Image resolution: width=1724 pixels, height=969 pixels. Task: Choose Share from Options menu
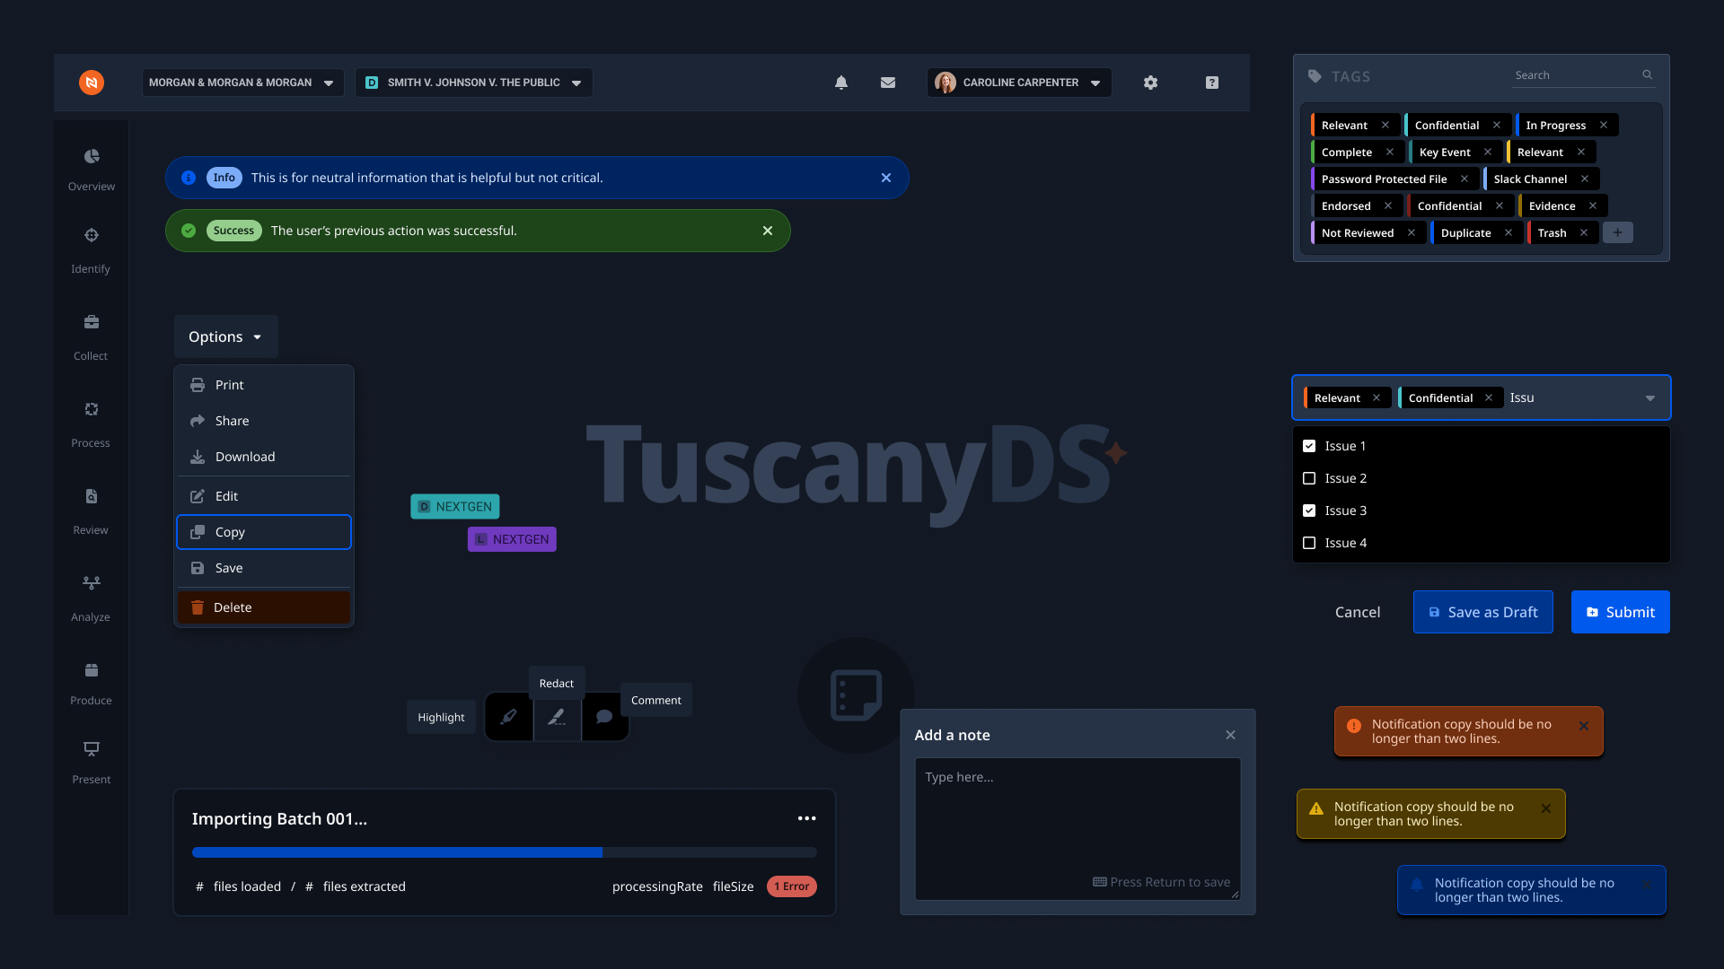[264, 421]
